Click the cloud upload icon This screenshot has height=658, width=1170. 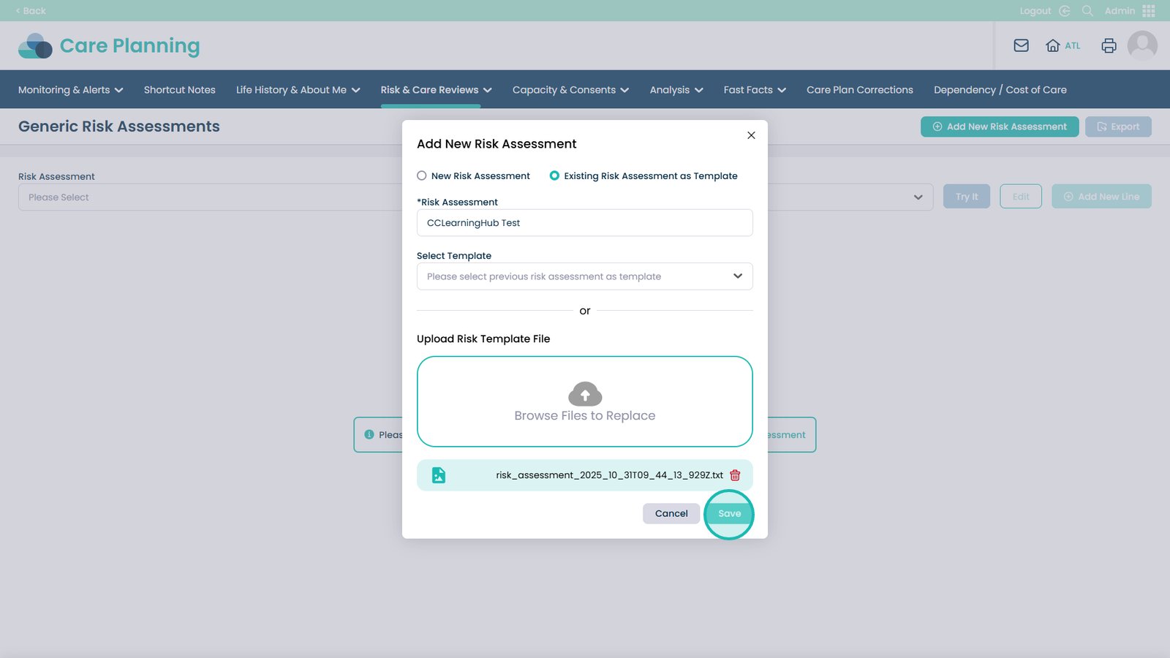click(x=585, y=394)
